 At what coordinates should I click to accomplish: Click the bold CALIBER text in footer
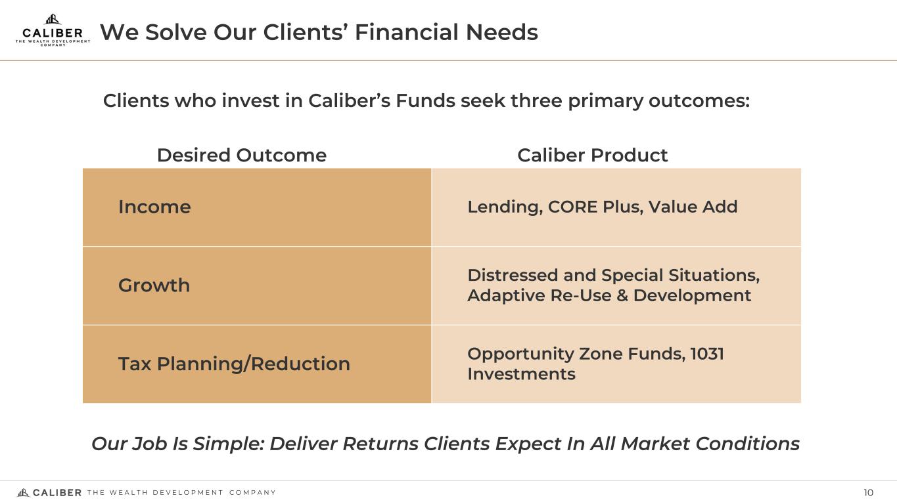click(57, 493)
